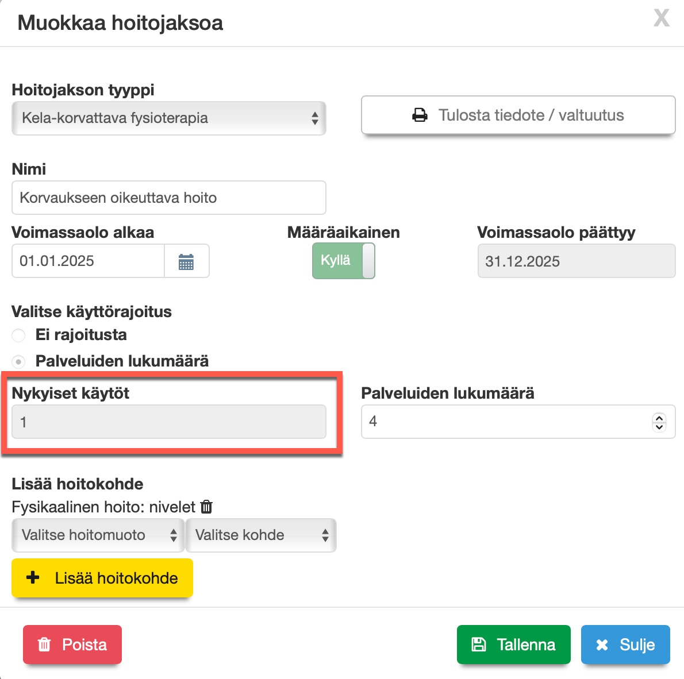Select the Ei rajoitusta radio option

(19, 335)
